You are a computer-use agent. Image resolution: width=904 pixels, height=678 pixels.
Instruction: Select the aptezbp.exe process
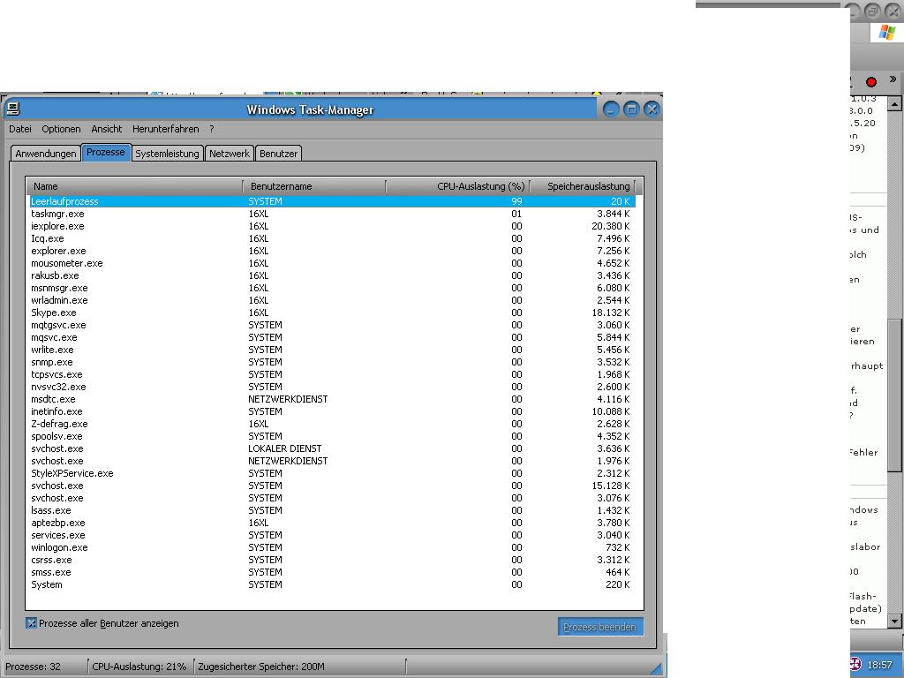(x=332, y=523)
